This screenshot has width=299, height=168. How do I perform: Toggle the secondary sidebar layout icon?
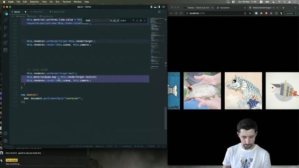159,7
